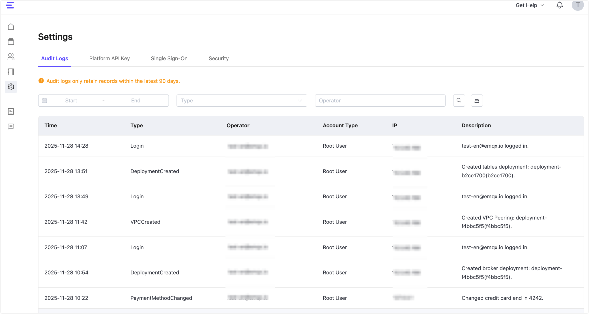Select the Home icon in the sidebar

(x=11, y=26)
